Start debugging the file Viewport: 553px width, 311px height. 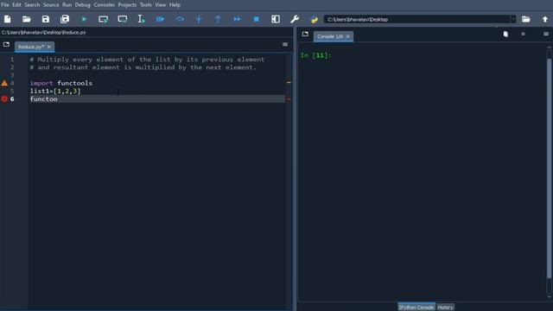coord(161,19)
